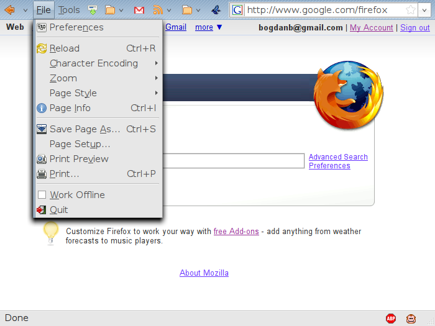Follow the free Add-ons link
Screen dimensions: 435x326
click(236, 232)
